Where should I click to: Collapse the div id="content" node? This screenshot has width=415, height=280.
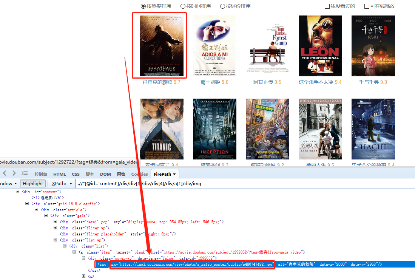pyautogui.click(x=17, y=191)
